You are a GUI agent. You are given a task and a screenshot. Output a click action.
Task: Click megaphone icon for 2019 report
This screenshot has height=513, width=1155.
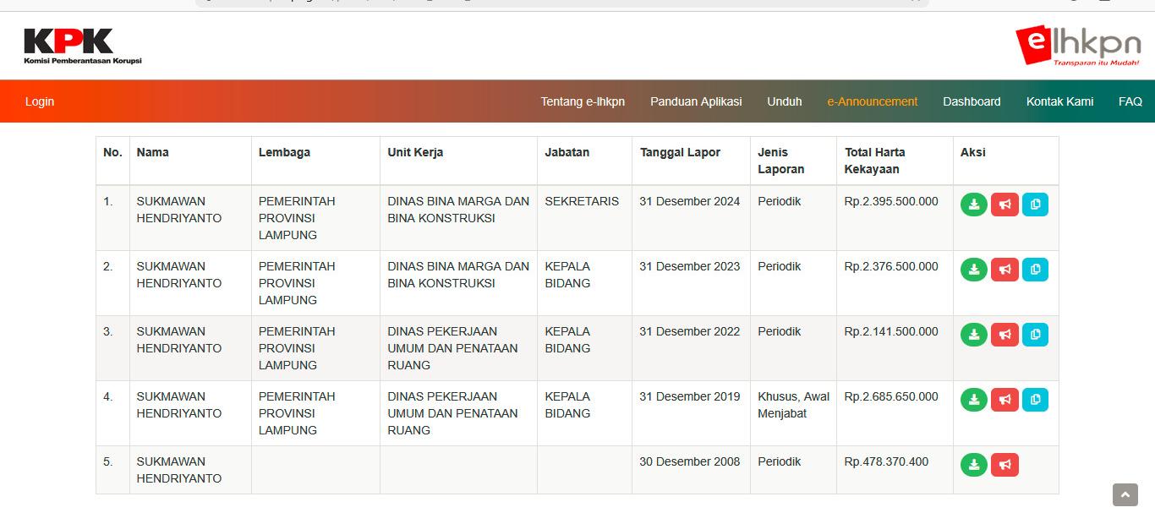pos(1004,400)
